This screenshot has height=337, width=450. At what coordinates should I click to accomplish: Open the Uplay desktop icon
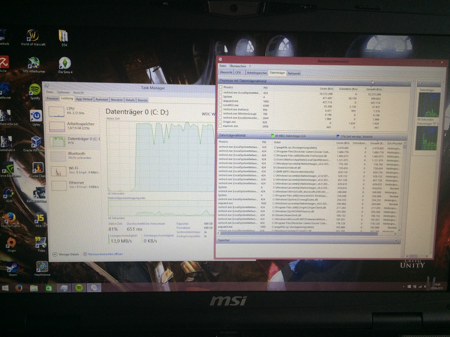tap(36, 118)
